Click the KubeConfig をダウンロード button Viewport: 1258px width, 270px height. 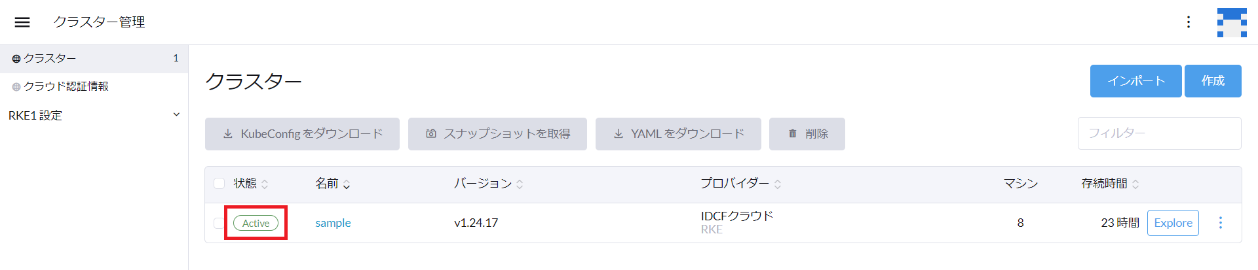302,134
